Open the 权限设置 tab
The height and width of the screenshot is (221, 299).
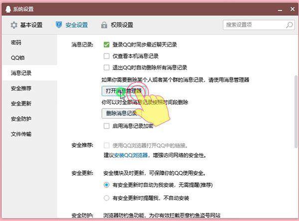pos(117,25)
